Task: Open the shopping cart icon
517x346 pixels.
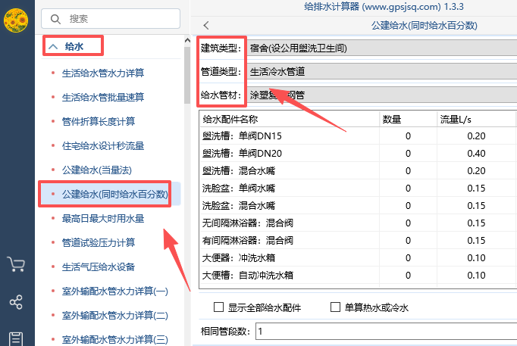Action: coord(16,264)
